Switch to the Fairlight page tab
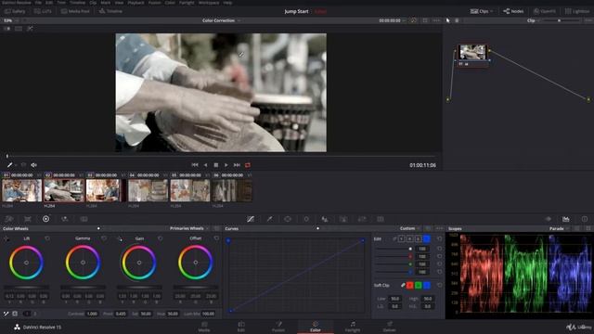This screenshot has width=594, height=334. pos(353,327)
